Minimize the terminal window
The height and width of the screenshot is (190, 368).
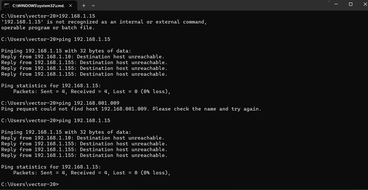(x=336, y=4)
